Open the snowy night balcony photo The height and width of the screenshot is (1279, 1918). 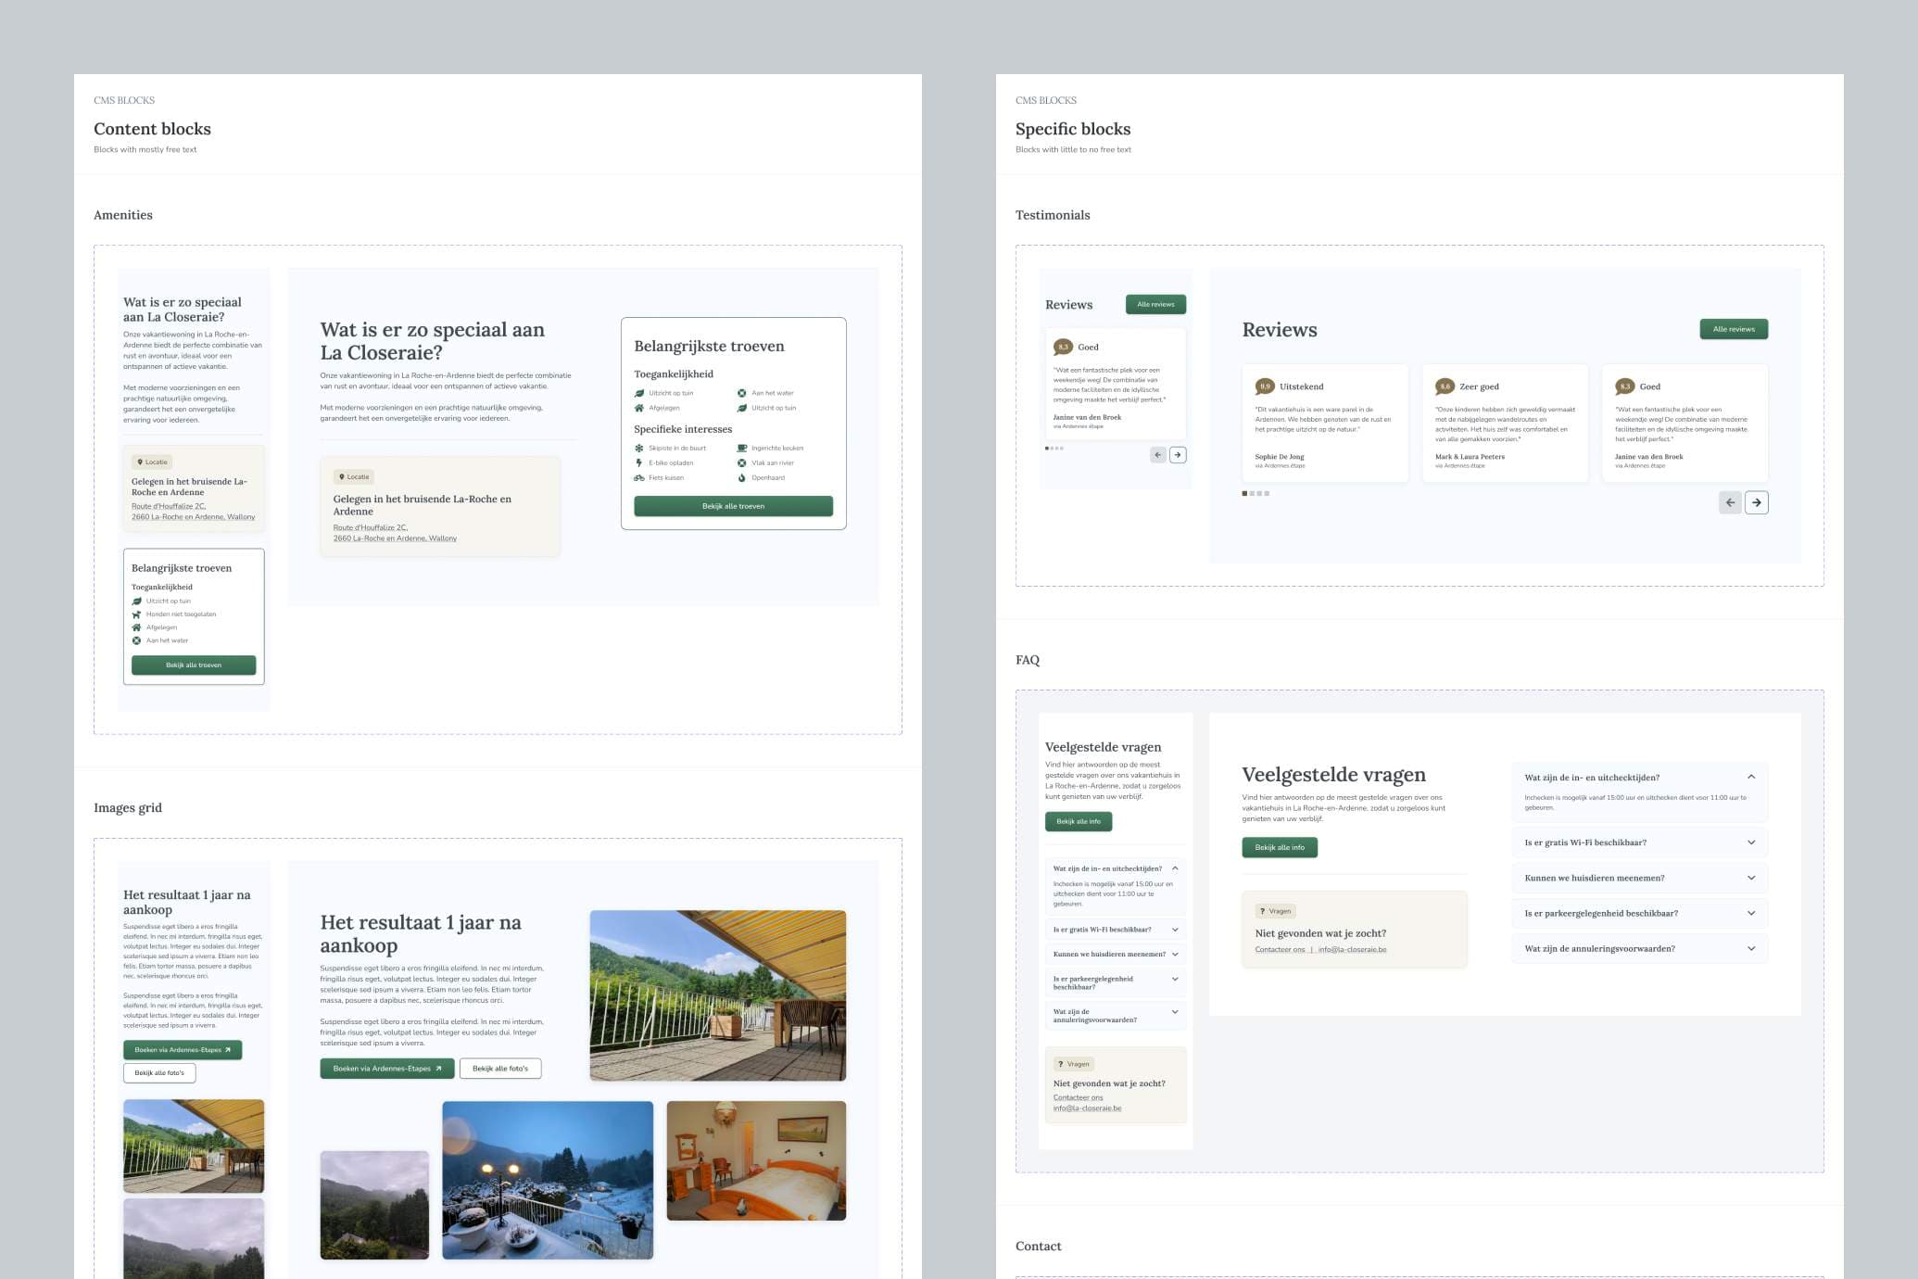[548, 1180]
